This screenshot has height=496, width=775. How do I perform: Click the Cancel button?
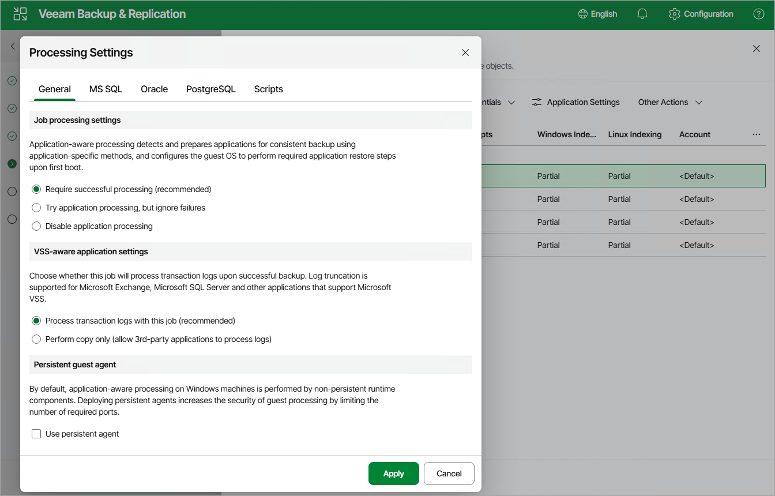coord(449,474)
